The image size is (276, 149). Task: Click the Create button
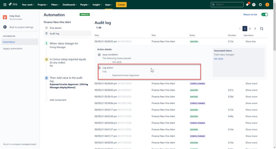pos(121,5)
